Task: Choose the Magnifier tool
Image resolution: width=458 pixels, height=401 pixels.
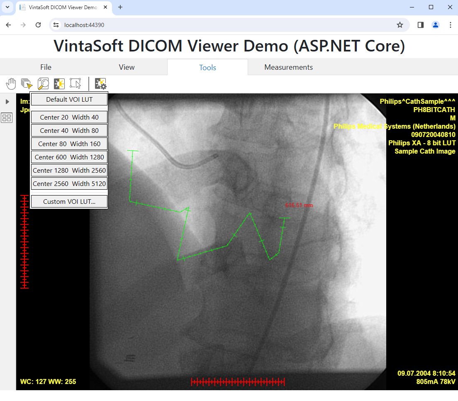Action: click(43, 84)
